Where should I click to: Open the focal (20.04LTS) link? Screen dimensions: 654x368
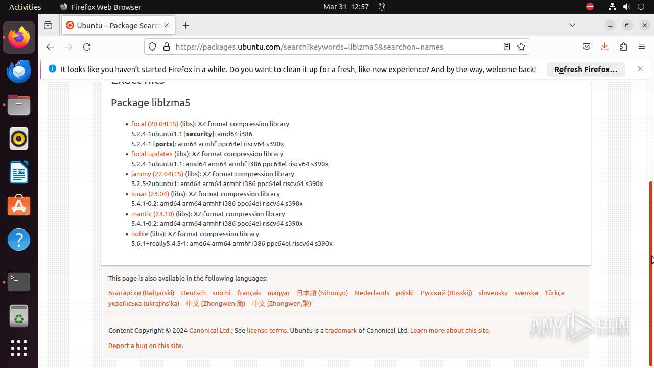click(155, 124)
